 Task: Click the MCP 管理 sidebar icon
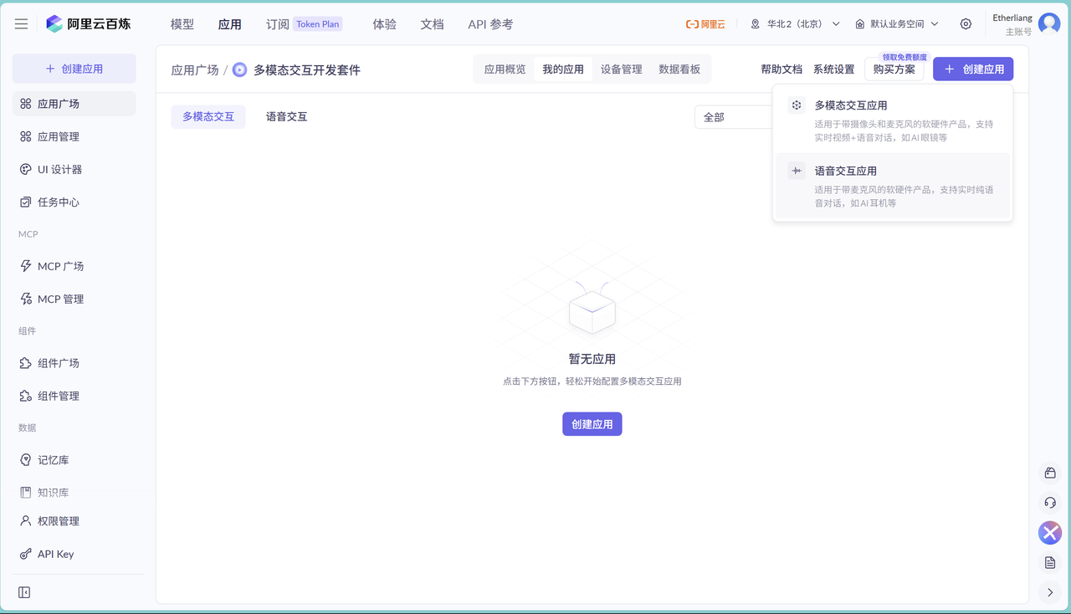tap(26, 299)
